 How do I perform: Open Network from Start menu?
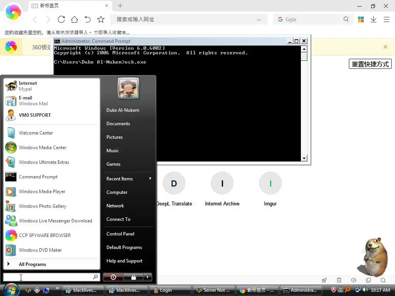tap(115, 206)
